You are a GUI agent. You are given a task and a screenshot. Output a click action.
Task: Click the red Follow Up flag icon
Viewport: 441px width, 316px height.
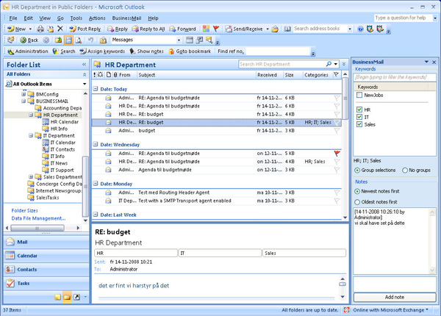216,29
